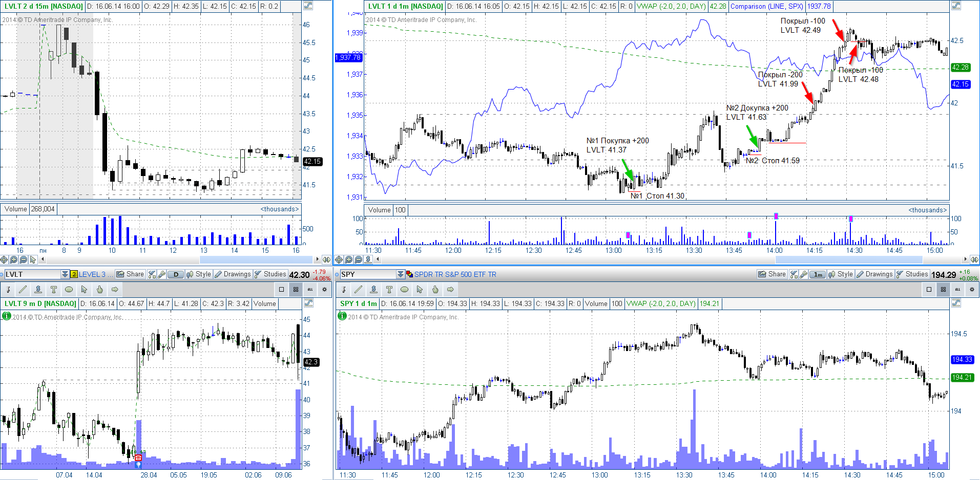Screen dimensions: 980x480
Task: Select the text note tool in LVLT panel
Action: point(53,290)
